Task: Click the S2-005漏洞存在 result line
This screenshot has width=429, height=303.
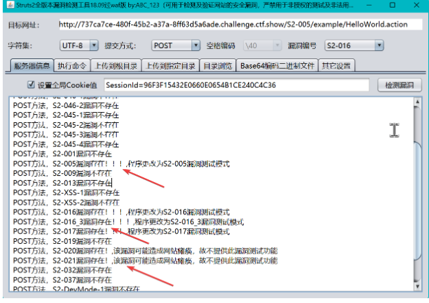Action: (121, 164)
